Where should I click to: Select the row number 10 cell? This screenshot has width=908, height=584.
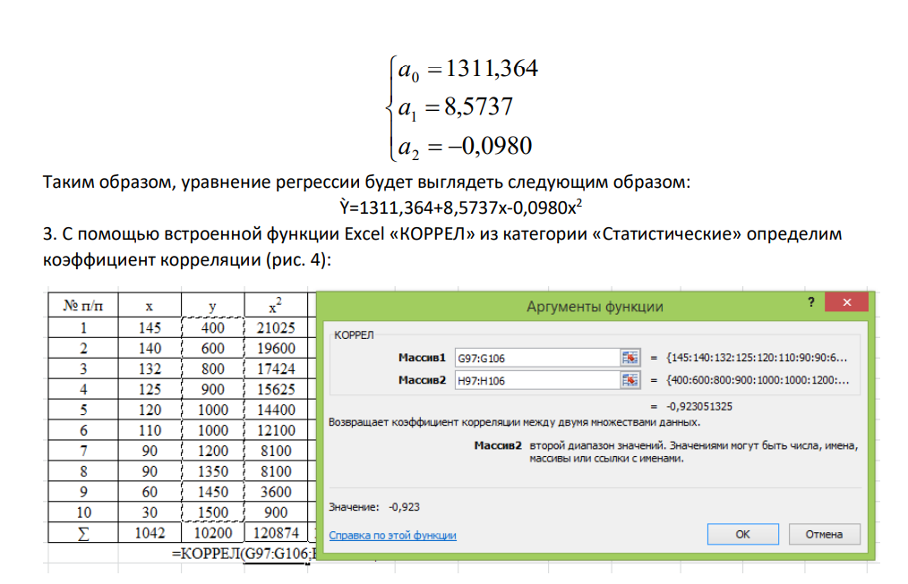tap(83, 512)
